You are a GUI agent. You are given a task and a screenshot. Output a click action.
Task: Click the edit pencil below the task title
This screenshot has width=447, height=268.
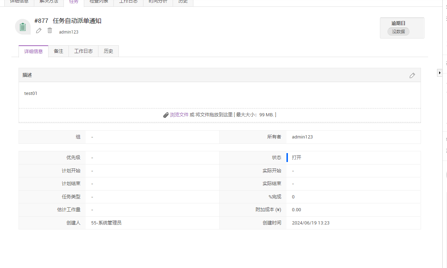[39, 31]
